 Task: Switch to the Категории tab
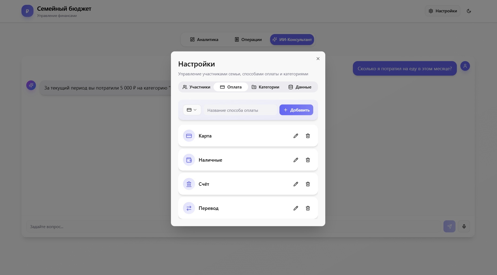pyautogui.click(x=266, y=87)
